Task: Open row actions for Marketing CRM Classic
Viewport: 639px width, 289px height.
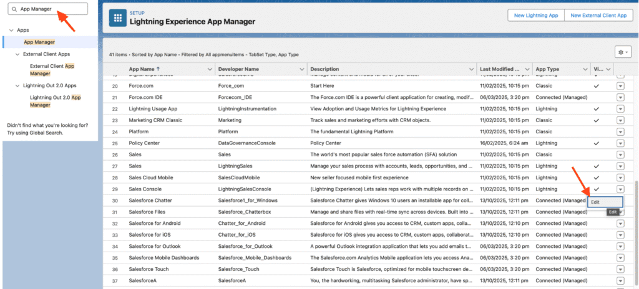Action: click(620, 120)
